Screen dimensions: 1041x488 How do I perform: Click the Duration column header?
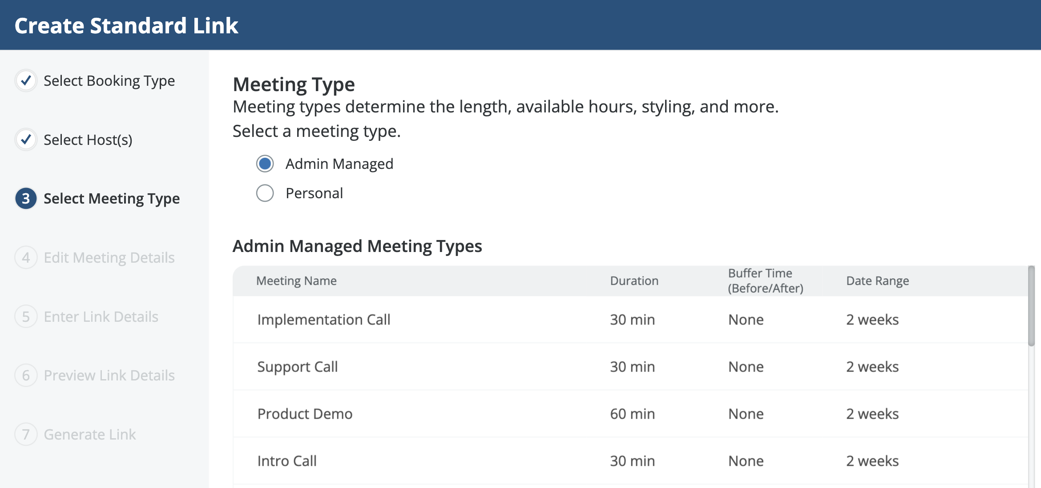coord(634,281)
